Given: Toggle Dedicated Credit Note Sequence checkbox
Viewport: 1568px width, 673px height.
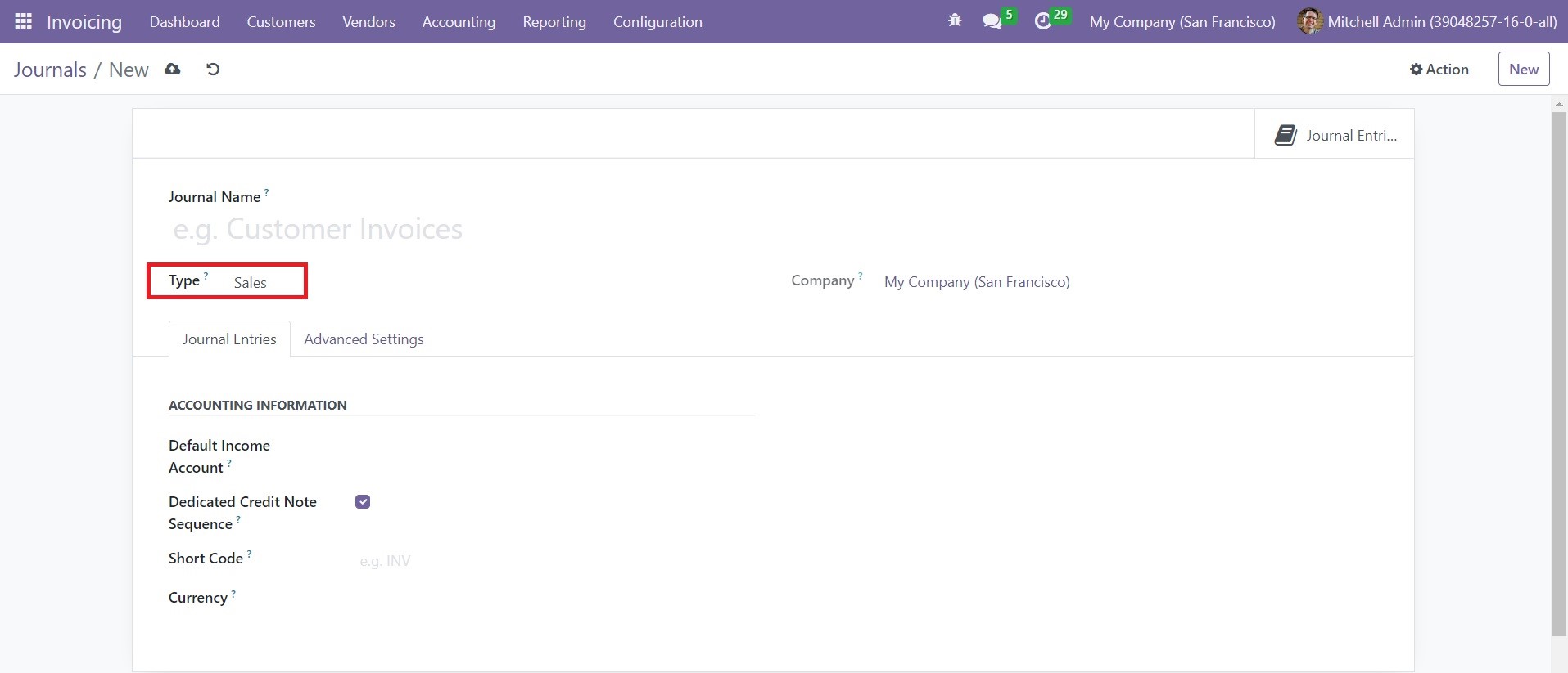Looking at the screenshot, I should tap(363, 501).
